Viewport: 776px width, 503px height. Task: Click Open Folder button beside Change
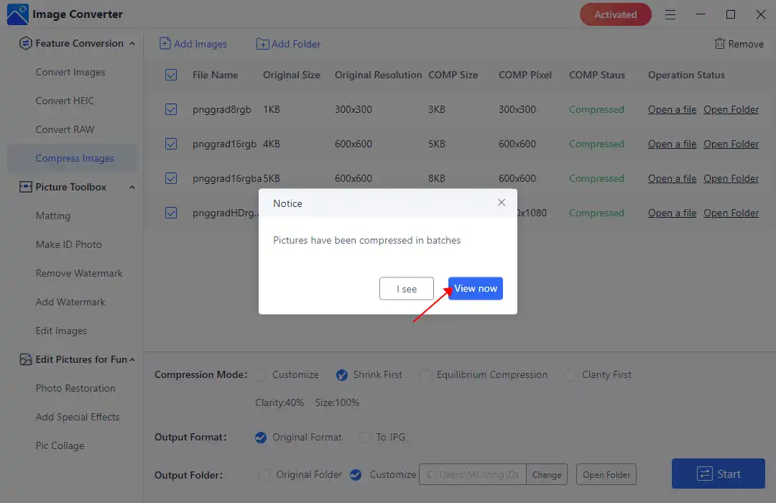(x=606, y=475)
